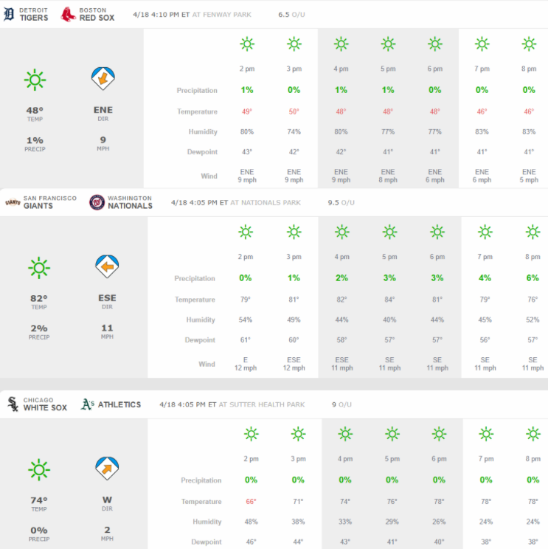The height and width of the screenshot is (549, 548).
Task: Click the W wind direction diamond icon
Action: point(107,468)
